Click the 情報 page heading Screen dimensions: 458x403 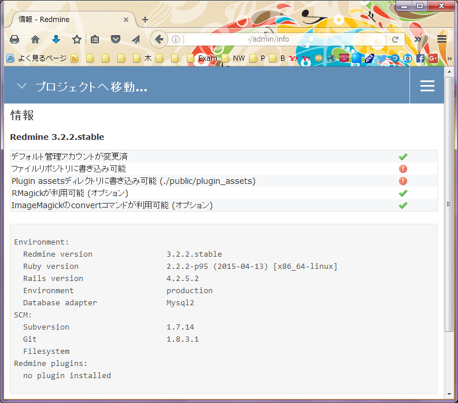(22, 116)
